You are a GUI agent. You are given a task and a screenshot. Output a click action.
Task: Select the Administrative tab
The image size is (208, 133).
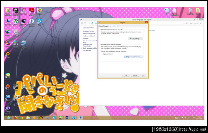point(113,26)
